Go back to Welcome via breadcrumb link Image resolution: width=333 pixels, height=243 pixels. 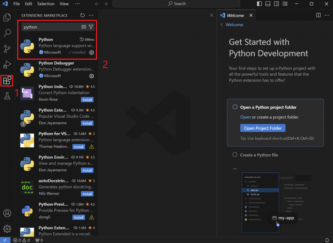(x=232, y=25)
